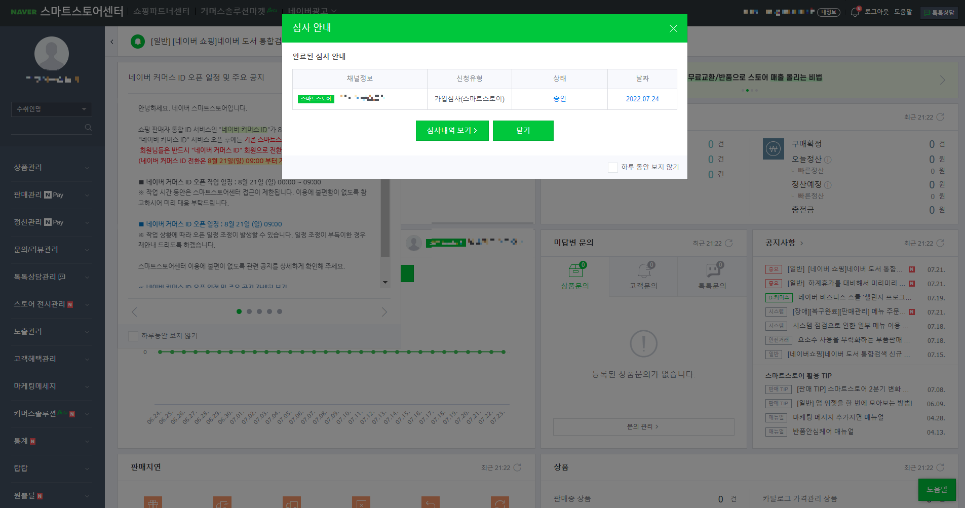The width and height of the screenshot is (965, 508).
Task: Select the third notice carousel dot
Action: [x=259, y=311]
